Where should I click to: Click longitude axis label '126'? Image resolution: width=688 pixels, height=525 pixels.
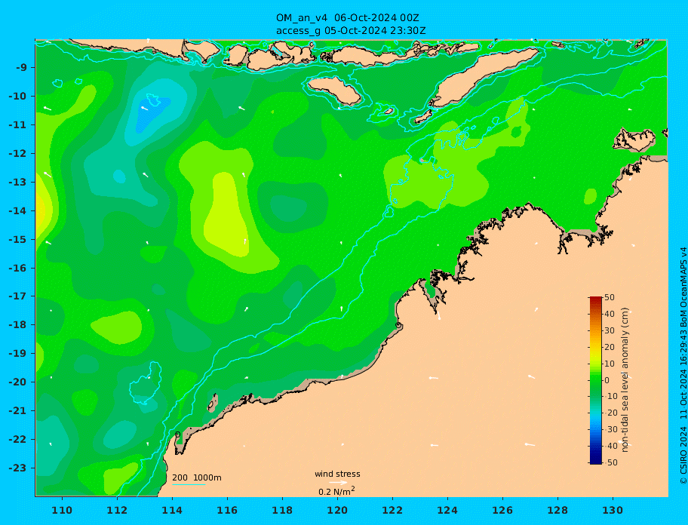point(502,510)
